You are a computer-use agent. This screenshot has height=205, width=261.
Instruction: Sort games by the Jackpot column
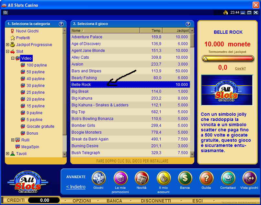[x=176, y=31]
